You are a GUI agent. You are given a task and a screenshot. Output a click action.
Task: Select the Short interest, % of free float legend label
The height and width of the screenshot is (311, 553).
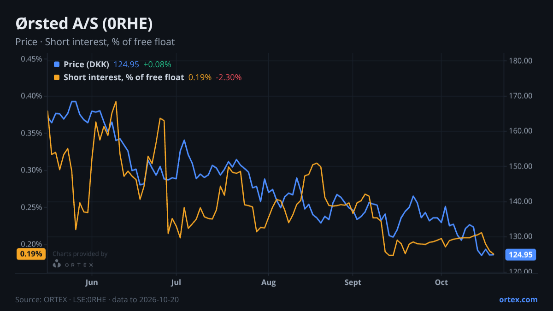(x=124, y=77)
